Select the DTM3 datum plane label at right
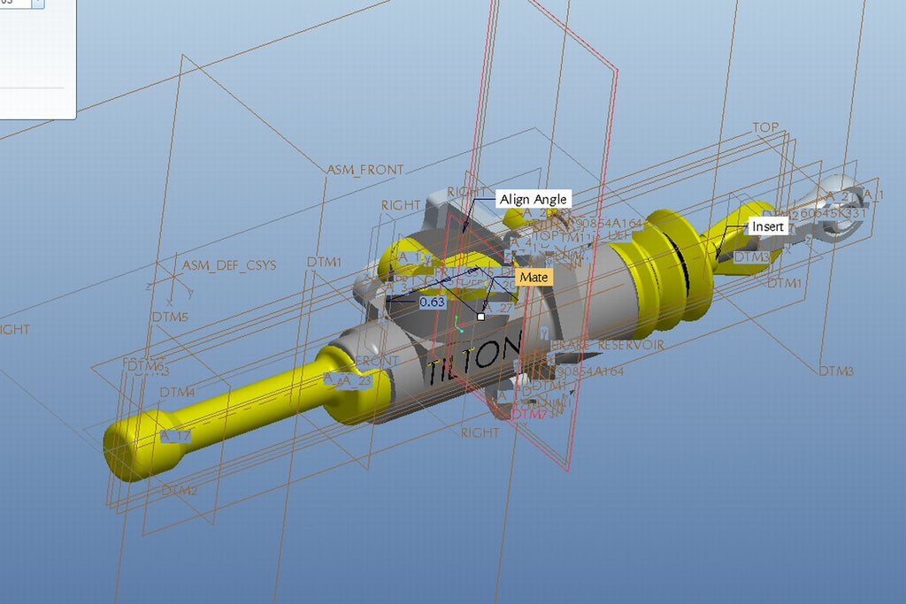Image resolution: width=906 pixels, height=604 pixels. coord(836,371)
